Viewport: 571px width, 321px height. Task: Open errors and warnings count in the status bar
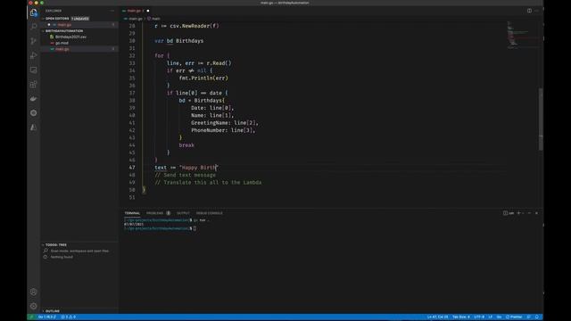[x=68, y=317]
